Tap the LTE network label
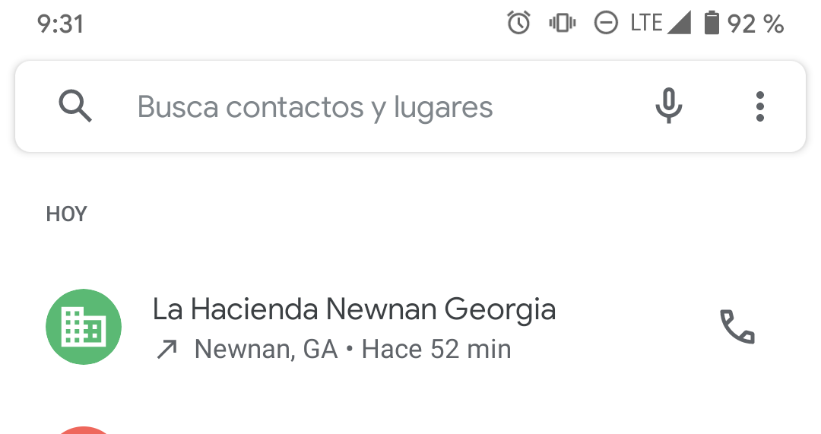 coord(646,24)
